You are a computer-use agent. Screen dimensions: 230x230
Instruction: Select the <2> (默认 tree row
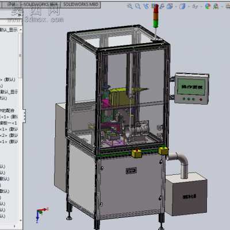9,135
